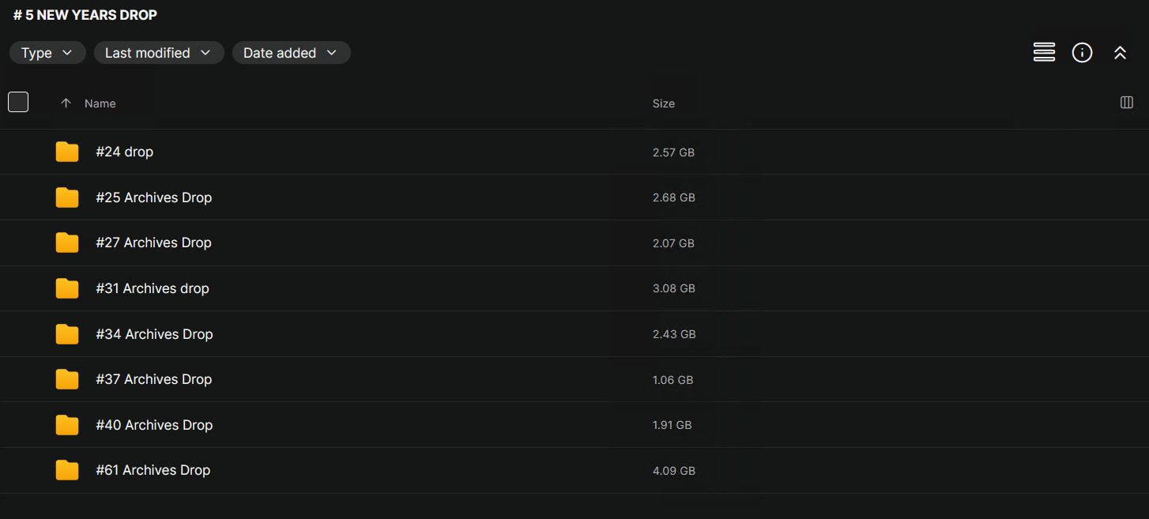Click the # 5 NEW YEARS DROP title
Screen dimensions: 1149x519
pos(85,15)
